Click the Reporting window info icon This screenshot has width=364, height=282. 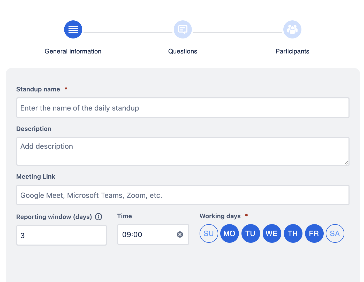click(x=98, y=217)
